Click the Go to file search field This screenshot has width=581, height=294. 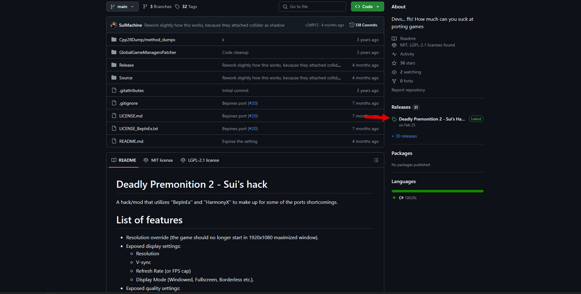312,7
